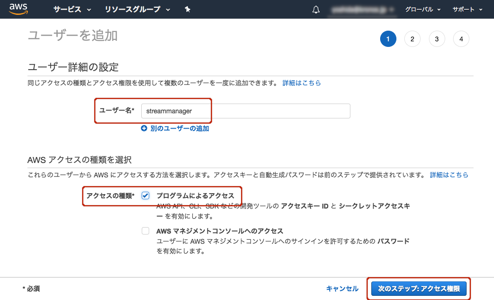Go to step 3 indicator
494x300 pixels.
[437, 39]
